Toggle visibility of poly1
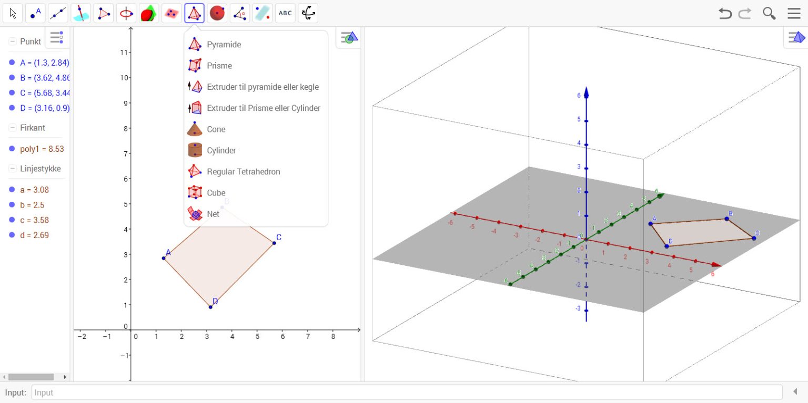Viewport: 808px width, 403px height. [13, 149]
